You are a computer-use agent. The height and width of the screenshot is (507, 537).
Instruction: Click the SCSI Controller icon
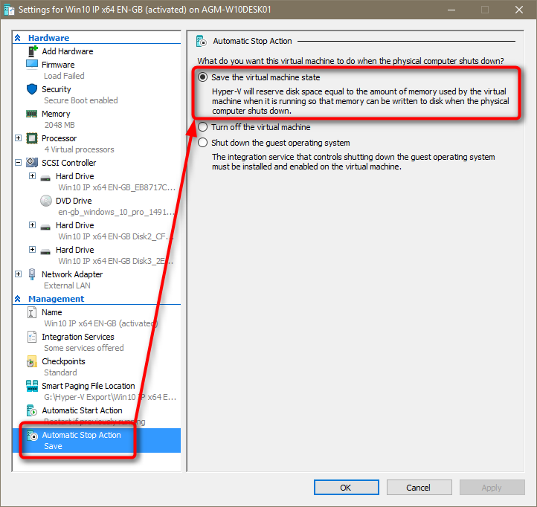point(32,162)
